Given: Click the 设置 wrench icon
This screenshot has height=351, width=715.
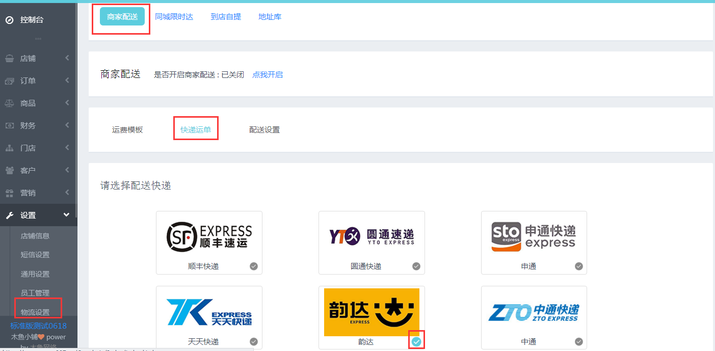Looking at the screenshot, I should (9, 215).
